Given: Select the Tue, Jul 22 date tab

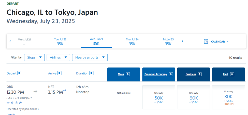Looking at the screenshot, I should [x=60, y=41].
